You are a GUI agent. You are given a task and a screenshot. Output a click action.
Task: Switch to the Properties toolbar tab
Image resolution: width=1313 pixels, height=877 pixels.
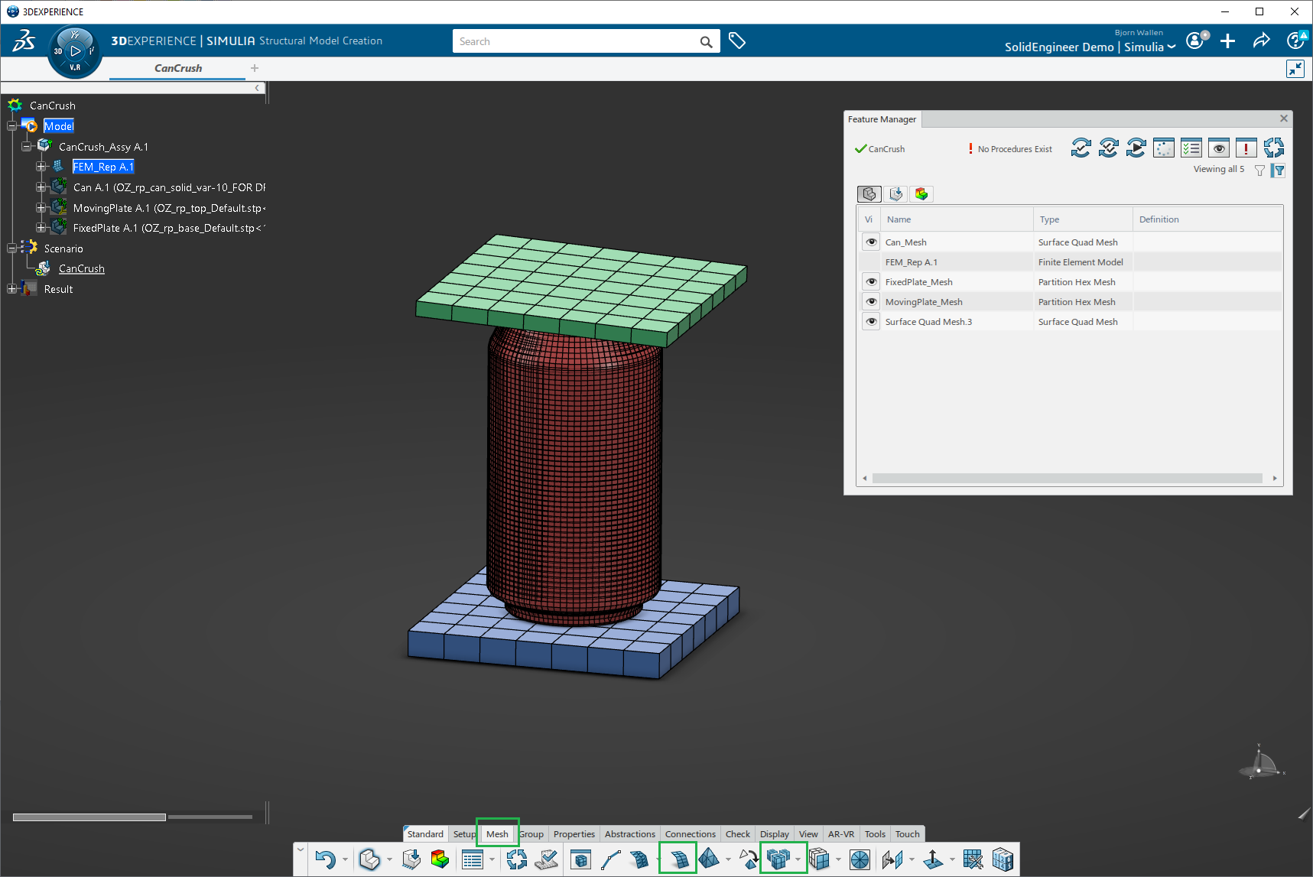[574, 834]
